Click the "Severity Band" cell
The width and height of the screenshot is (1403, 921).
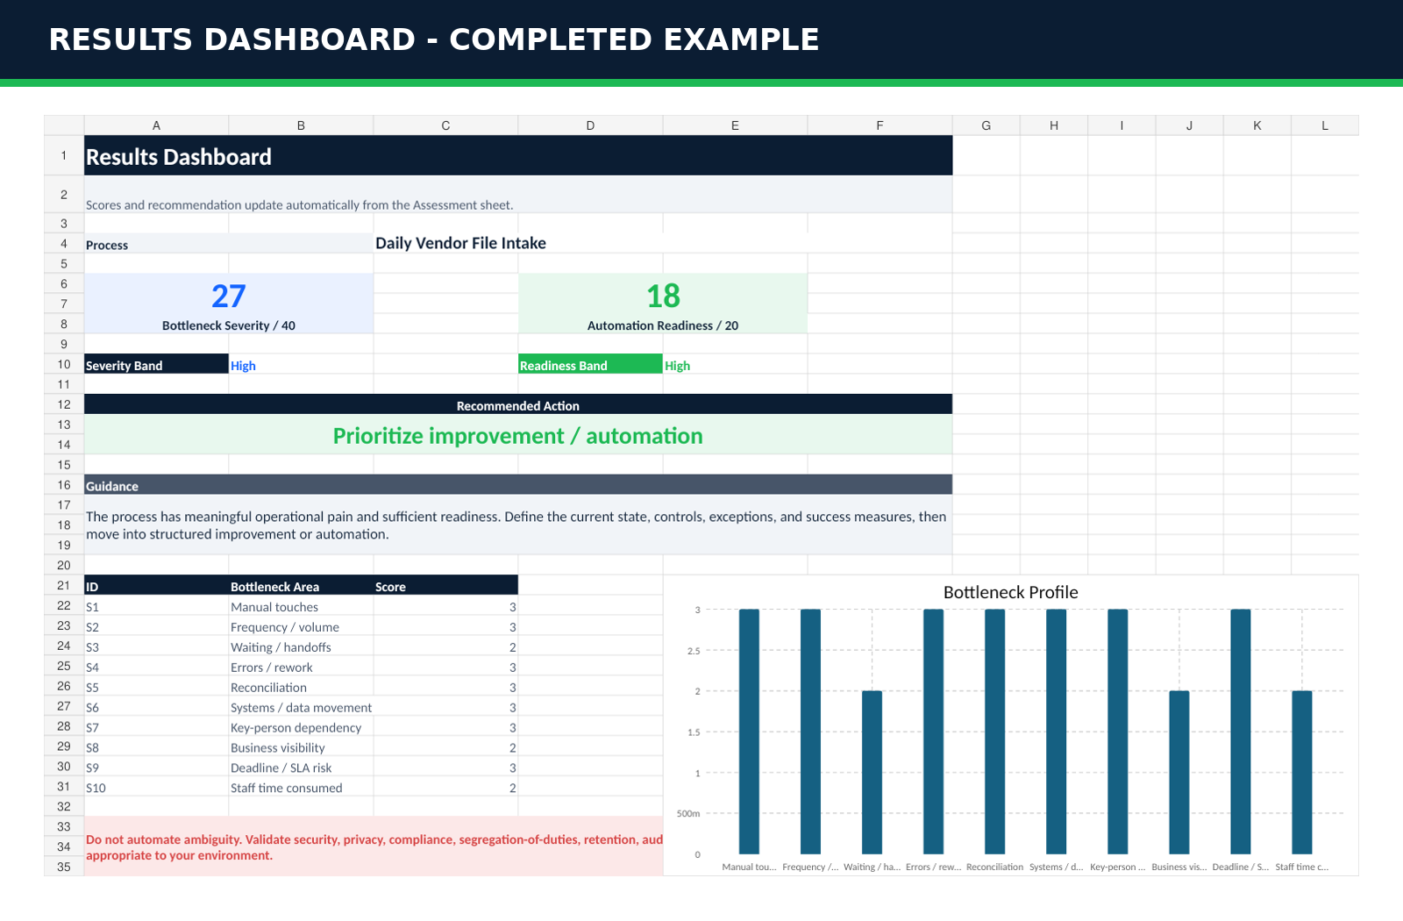tap(156, 364)
